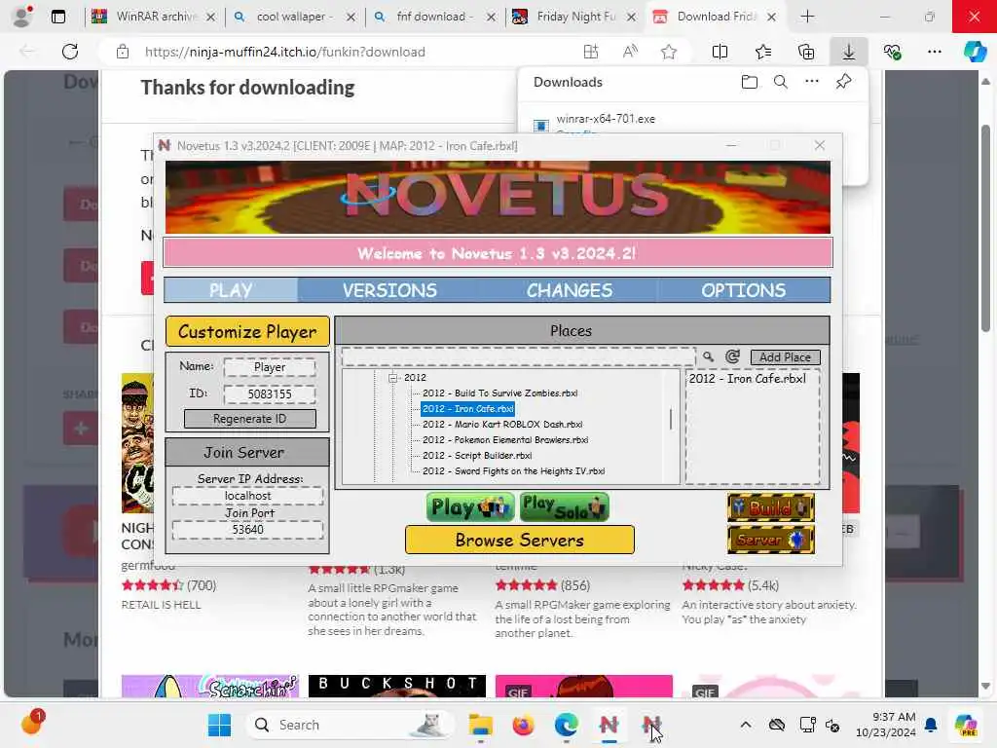The image size is (997, 748).
Task: Open Favorites list icon
Action: point(763,52)
